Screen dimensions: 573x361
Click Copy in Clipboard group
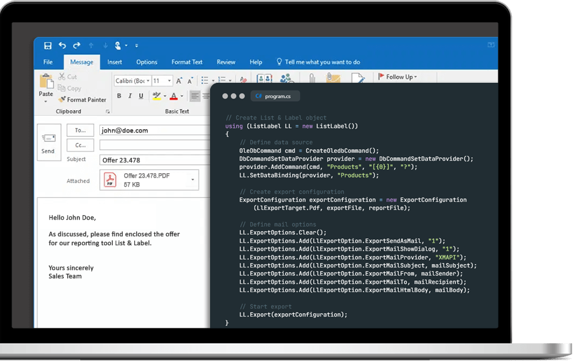69,88
